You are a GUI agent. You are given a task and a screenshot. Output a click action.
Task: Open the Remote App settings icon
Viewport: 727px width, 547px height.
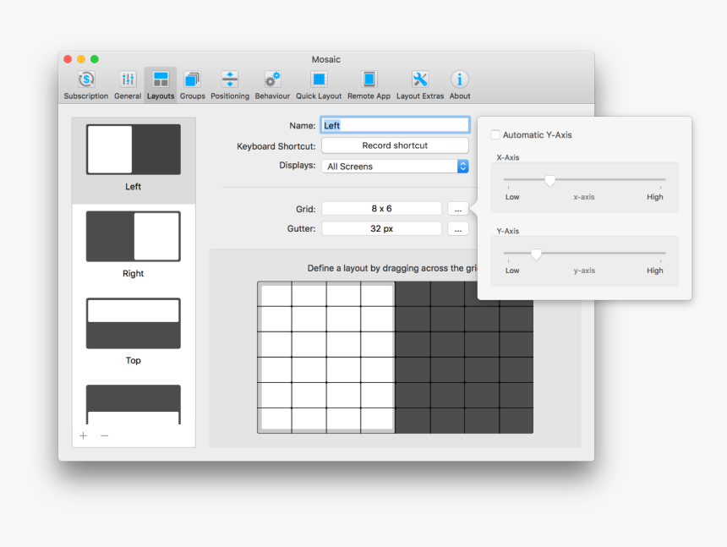point(368,80)
